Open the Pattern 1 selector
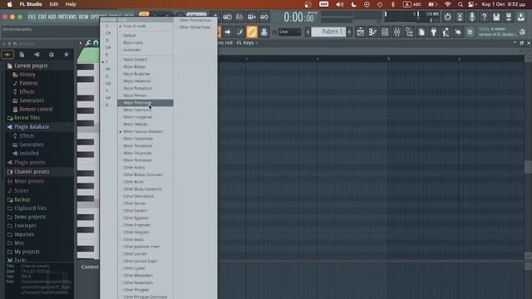 click(x=328, y=32)
